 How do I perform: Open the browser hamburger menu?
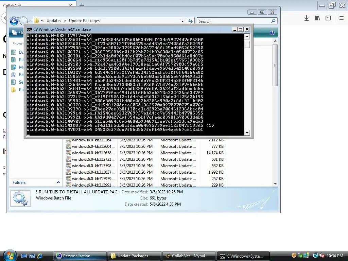[x=342, y=18]
